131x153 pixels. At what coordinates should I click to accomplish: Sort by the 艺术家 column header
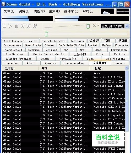click(20, 68)
